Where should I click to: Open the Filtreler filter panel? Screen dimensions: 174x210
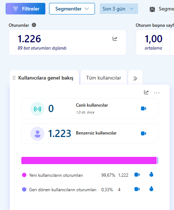[x=26, y=9]
